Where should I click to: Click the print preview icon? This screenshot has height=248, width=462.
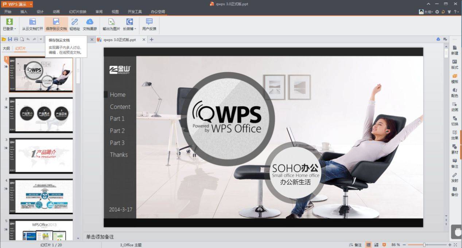pyautogui.click(x=22, y=39)
